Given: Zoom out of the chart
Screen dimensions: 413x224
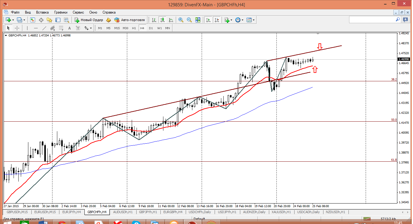Looking at the screenshot, I should click(189, 20).
